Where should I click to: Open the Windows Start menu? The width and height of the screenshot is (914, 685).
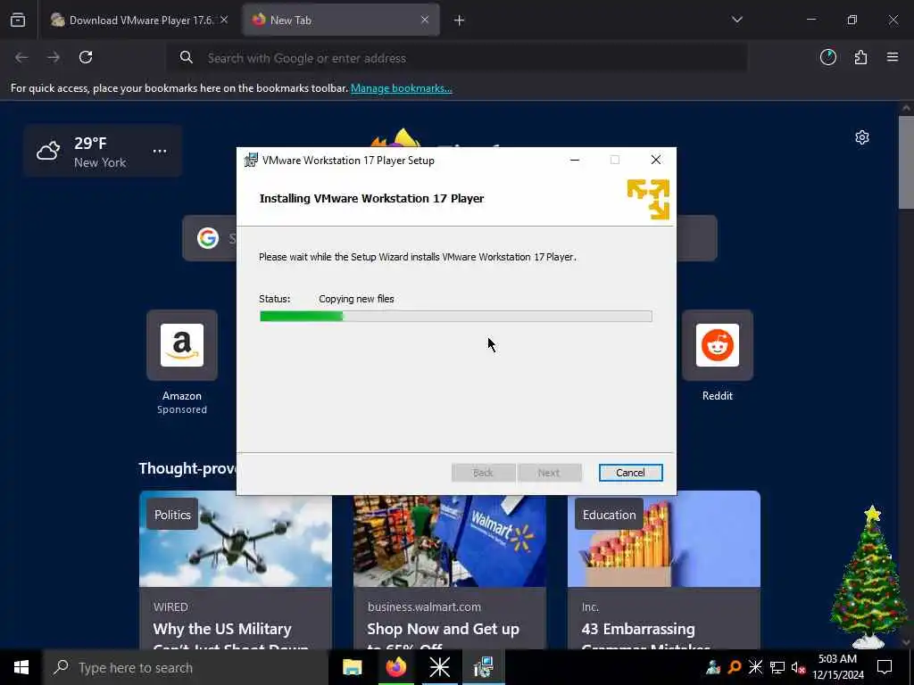click(21, 667)
